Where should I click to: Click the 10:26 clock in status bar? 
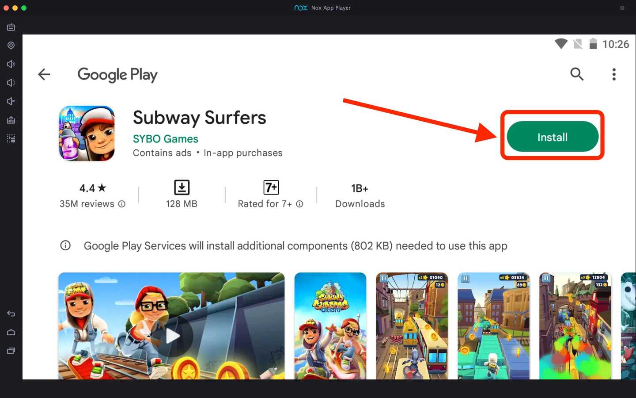(616, 44)
